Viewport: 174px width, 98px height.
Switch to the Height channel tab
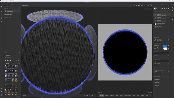[x=121, y=96]
